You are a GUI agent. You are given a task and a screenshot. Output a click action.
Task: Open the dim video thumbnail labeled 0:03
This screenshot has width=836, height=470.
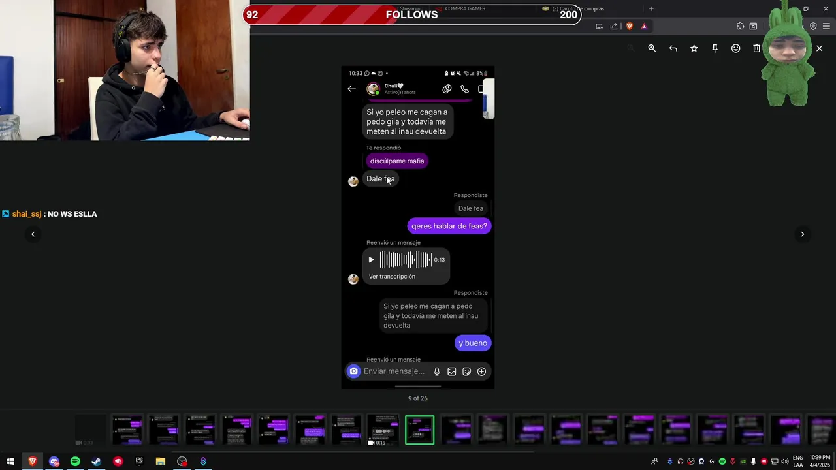pyautogui.click(x=90, y=430)
